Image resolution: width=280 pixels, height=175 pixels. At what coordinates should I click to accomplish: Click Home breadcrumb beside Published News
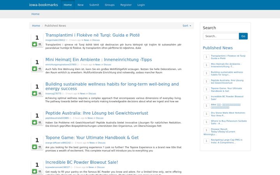(x=36, y=26)
